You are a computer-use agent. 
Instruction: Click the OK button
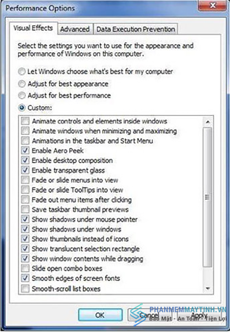tap(100, 315)
